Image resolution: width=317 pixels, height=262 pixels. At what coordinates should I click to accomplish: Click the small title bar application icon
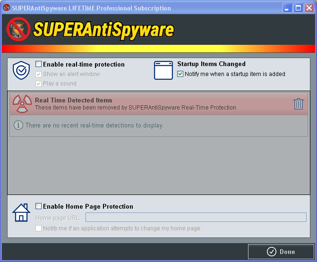[7, 8]
